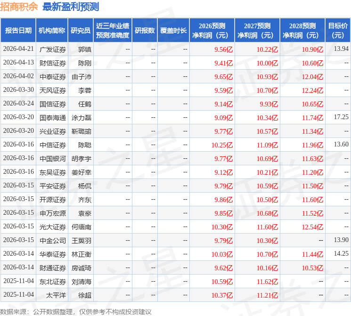Click the 11.62亿 forecast value
The height and width of the screenshot is (316, 351).
(267, 282)
